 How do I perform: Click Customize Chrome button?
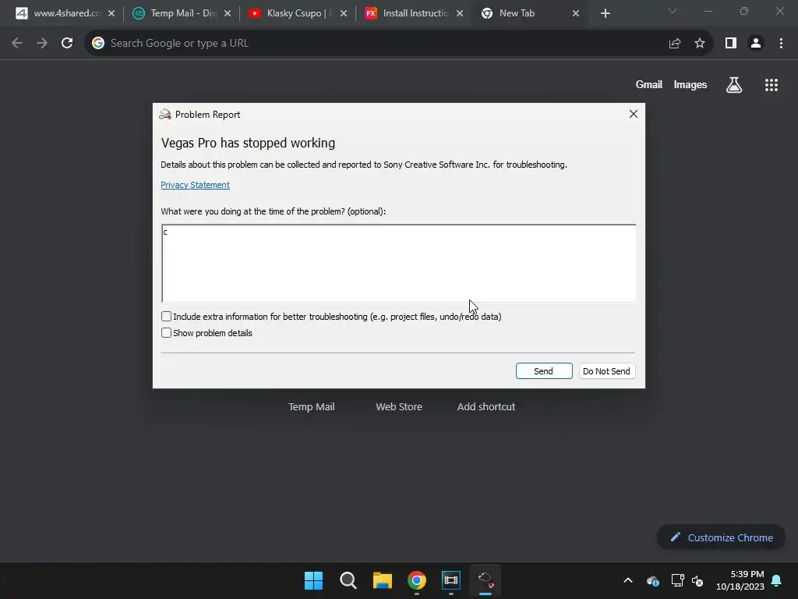[x=721, y=537]
